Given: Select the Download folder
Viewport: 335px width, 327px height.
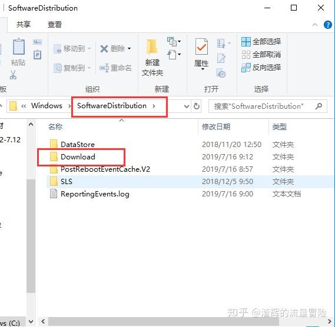Looking at the screenshot, I should pyautogui.click(x=78, y=157).
